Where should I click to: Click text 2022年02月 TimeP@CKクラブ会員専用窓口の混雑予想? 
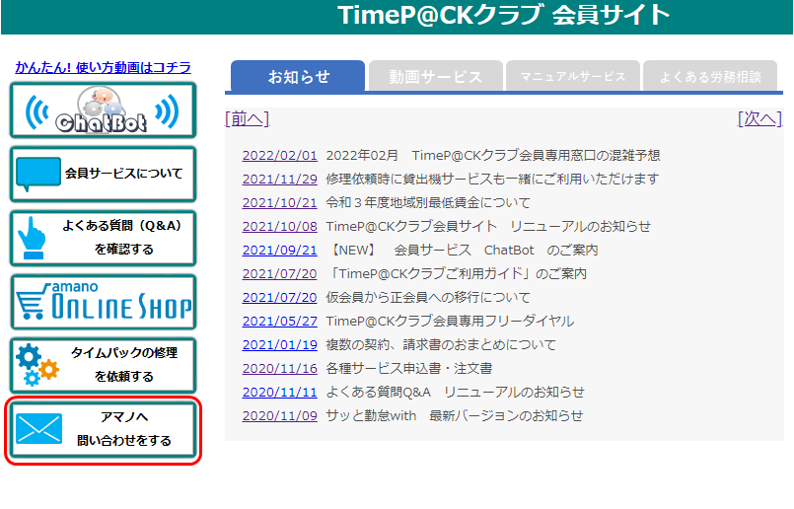[493, 156]
